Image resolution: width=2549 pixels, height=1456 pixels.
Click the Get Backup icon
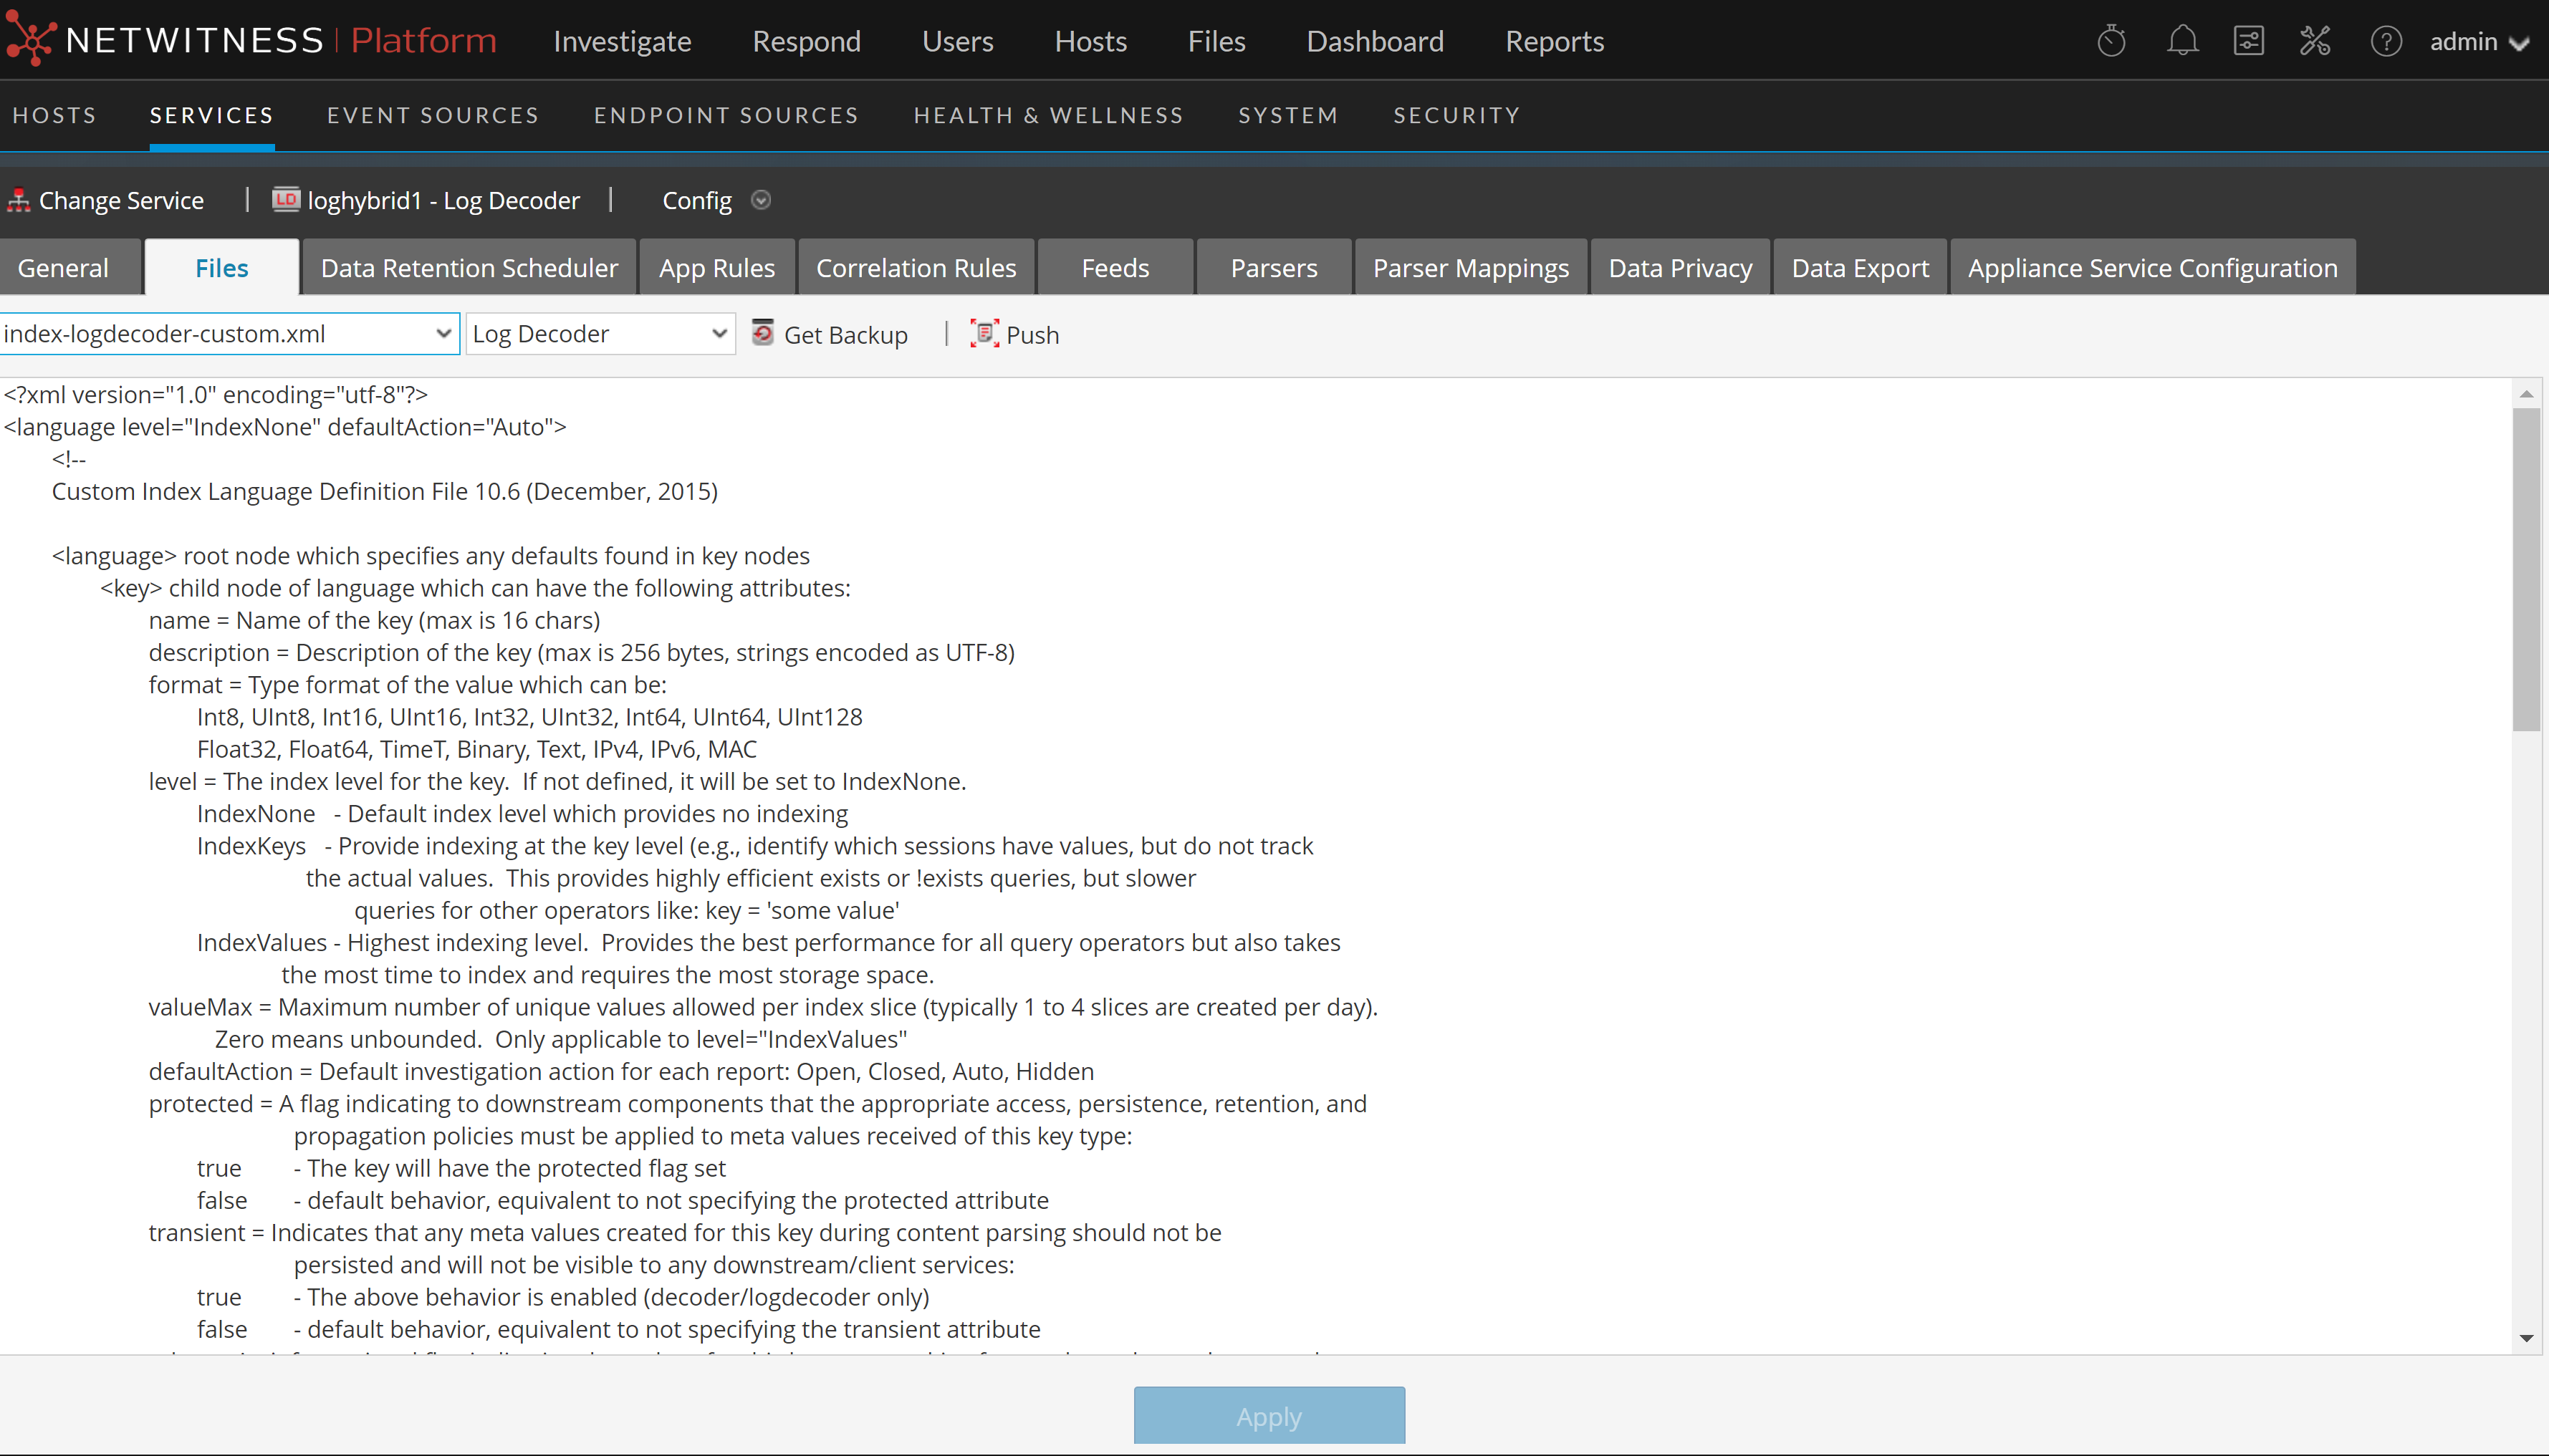(763, 333)
